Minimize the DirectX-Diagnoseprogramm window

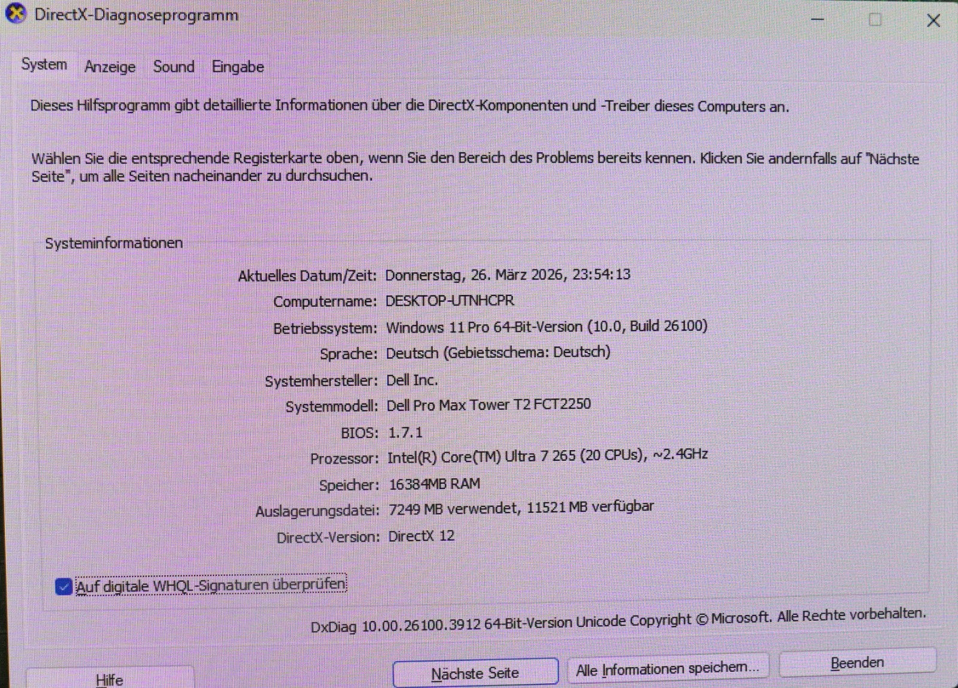[x=817, y=20]
